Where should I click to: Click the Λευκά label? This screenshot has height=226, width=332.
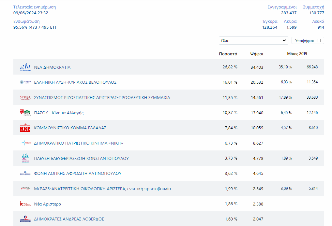coord(318,21)
